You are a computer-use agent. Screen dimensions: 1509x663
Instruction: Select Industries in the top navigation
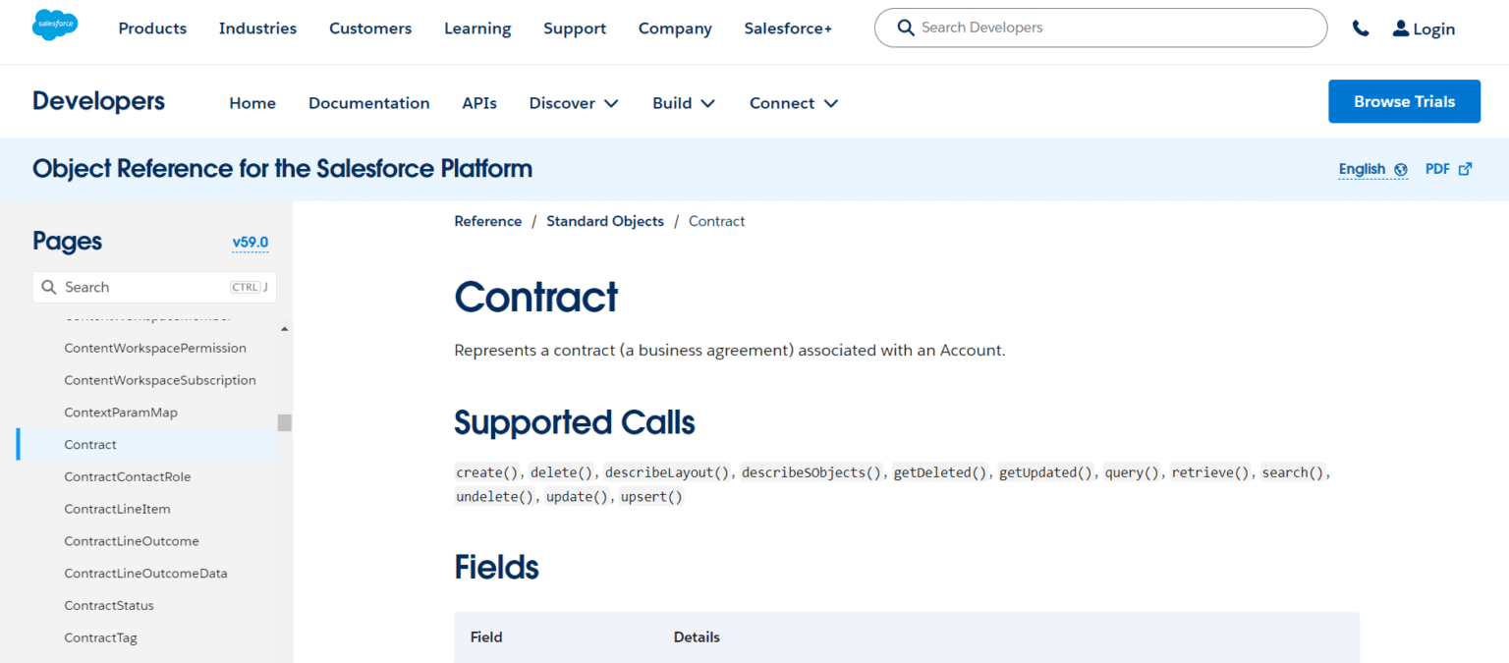257,28
